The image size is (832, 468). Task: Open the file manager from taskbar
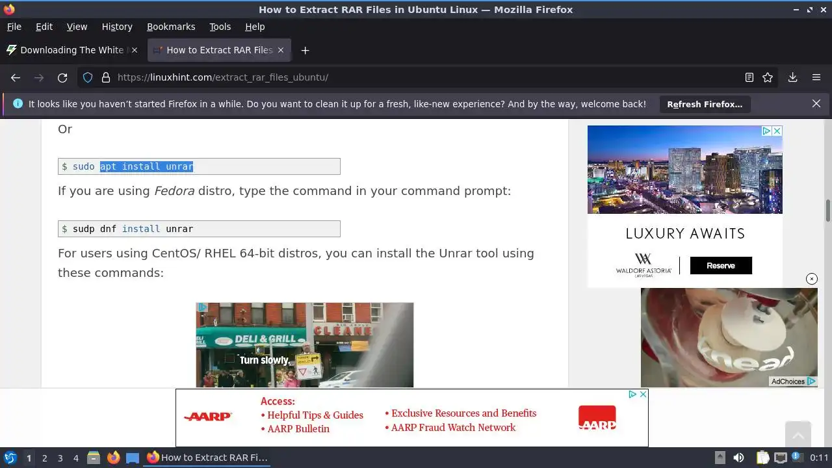(94, 458)
